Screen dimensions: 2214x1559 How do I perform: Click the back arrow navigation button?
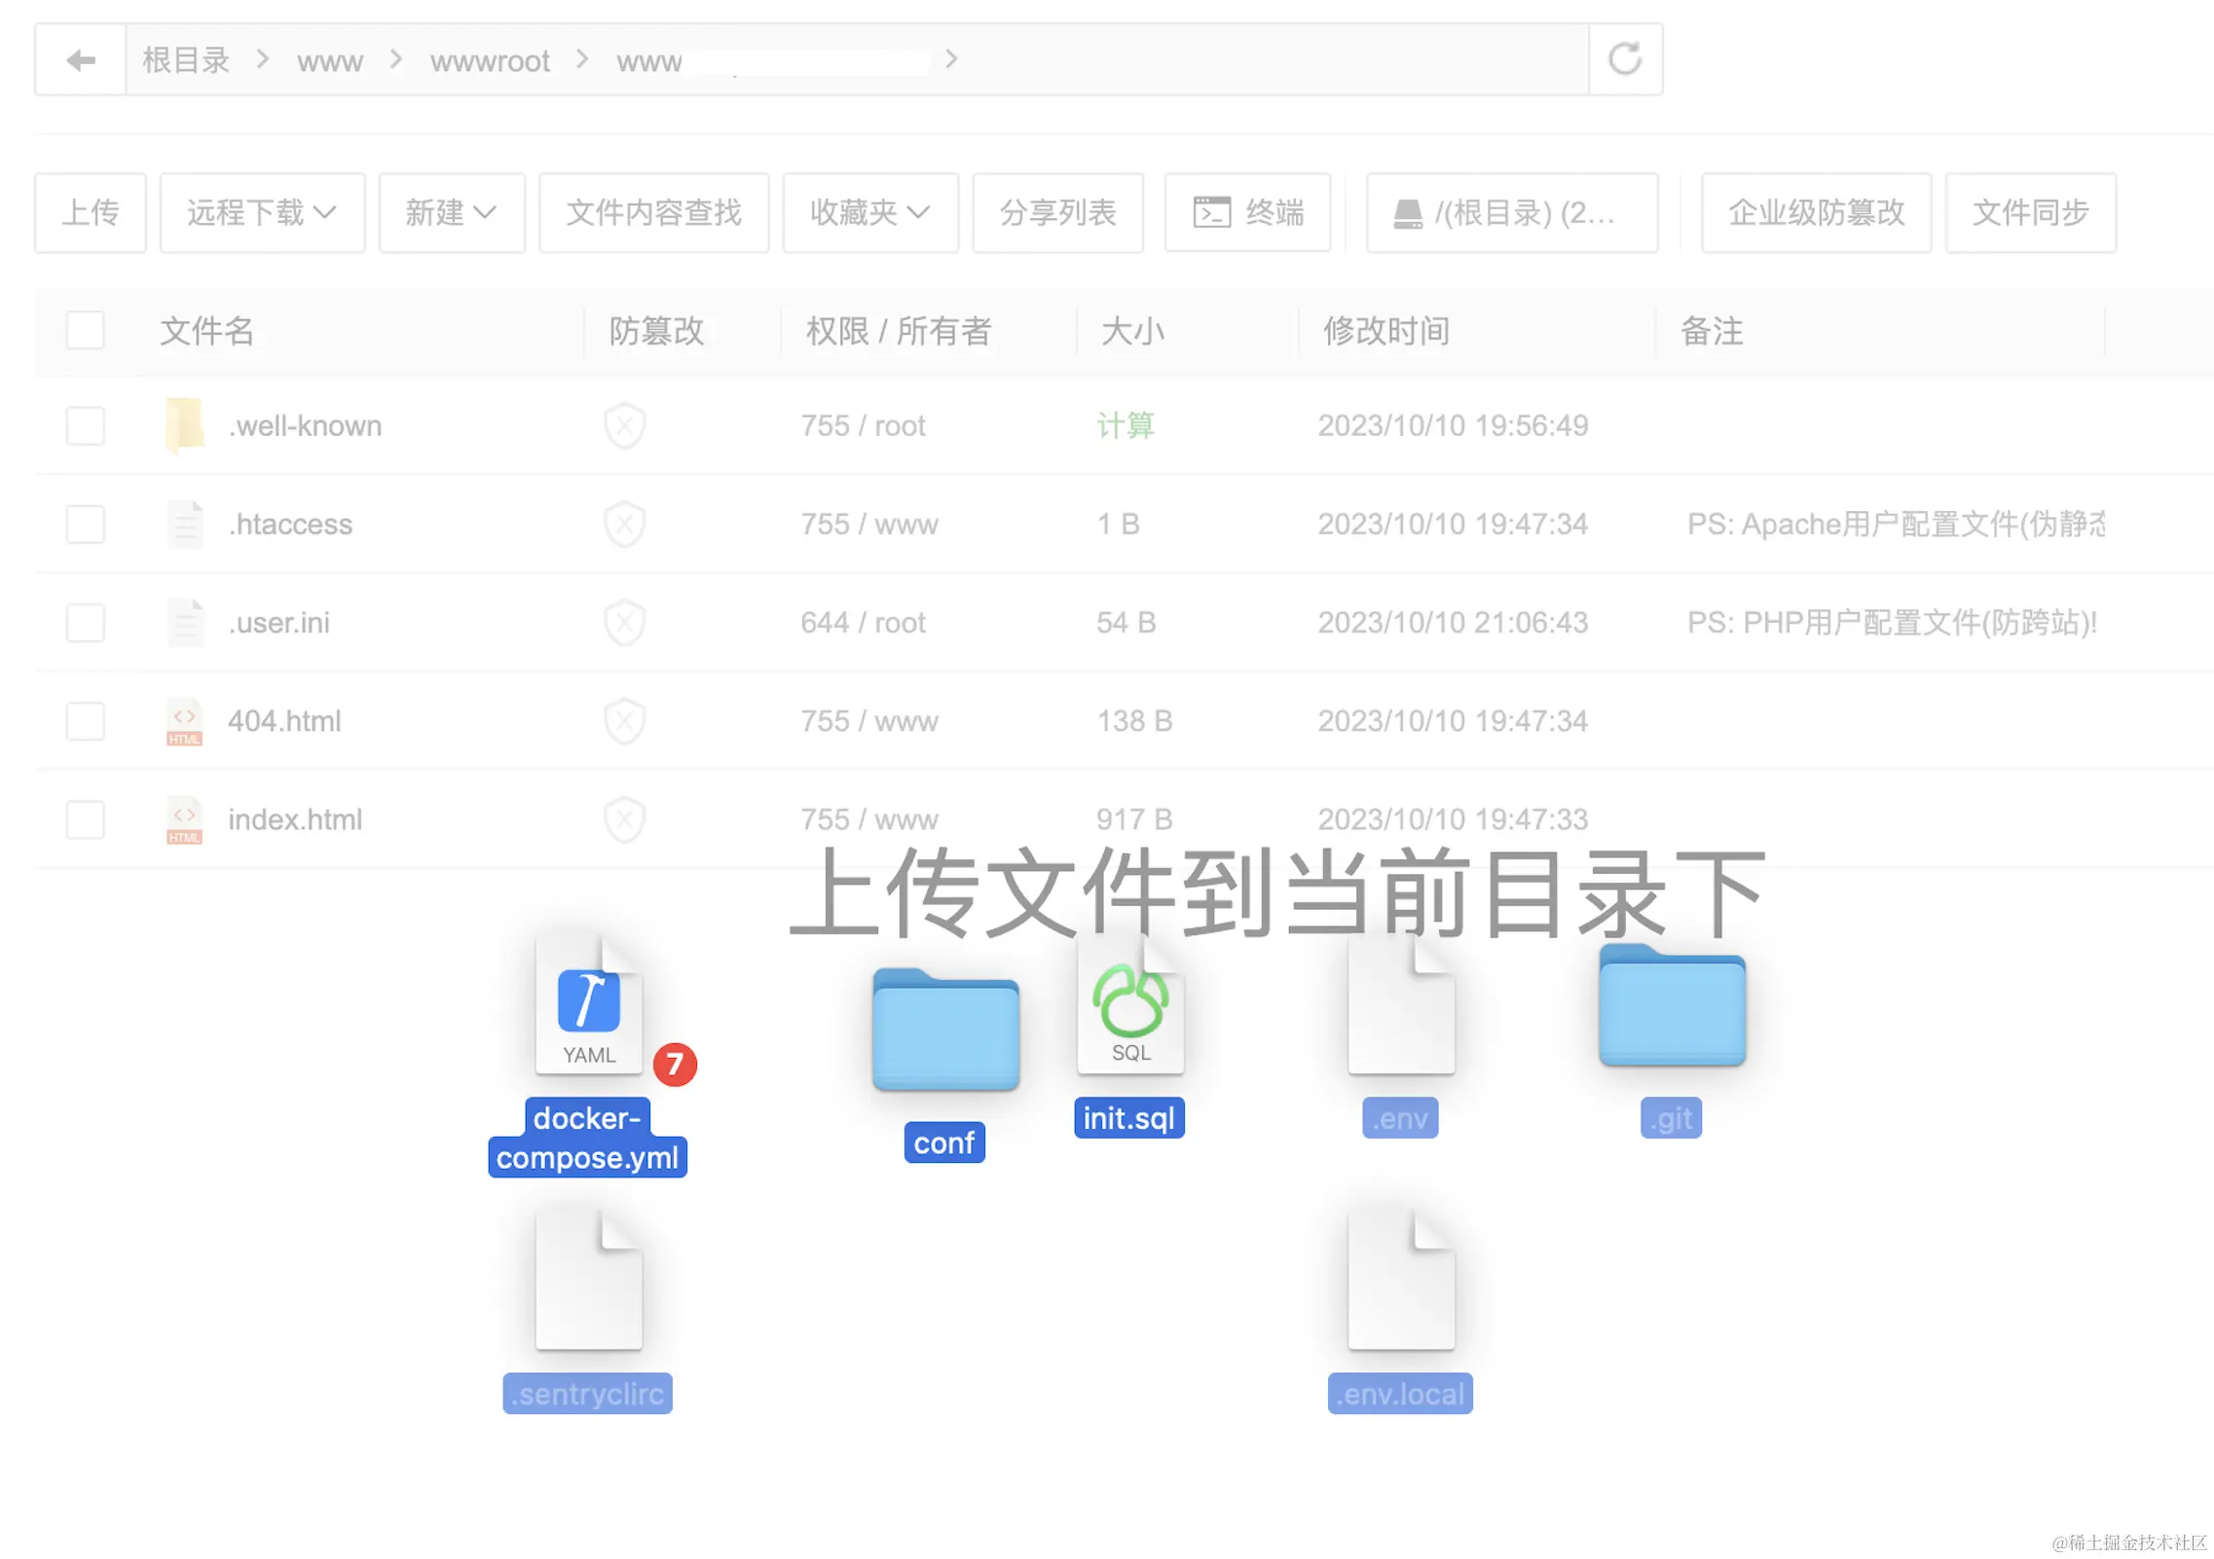coord(81,60)
